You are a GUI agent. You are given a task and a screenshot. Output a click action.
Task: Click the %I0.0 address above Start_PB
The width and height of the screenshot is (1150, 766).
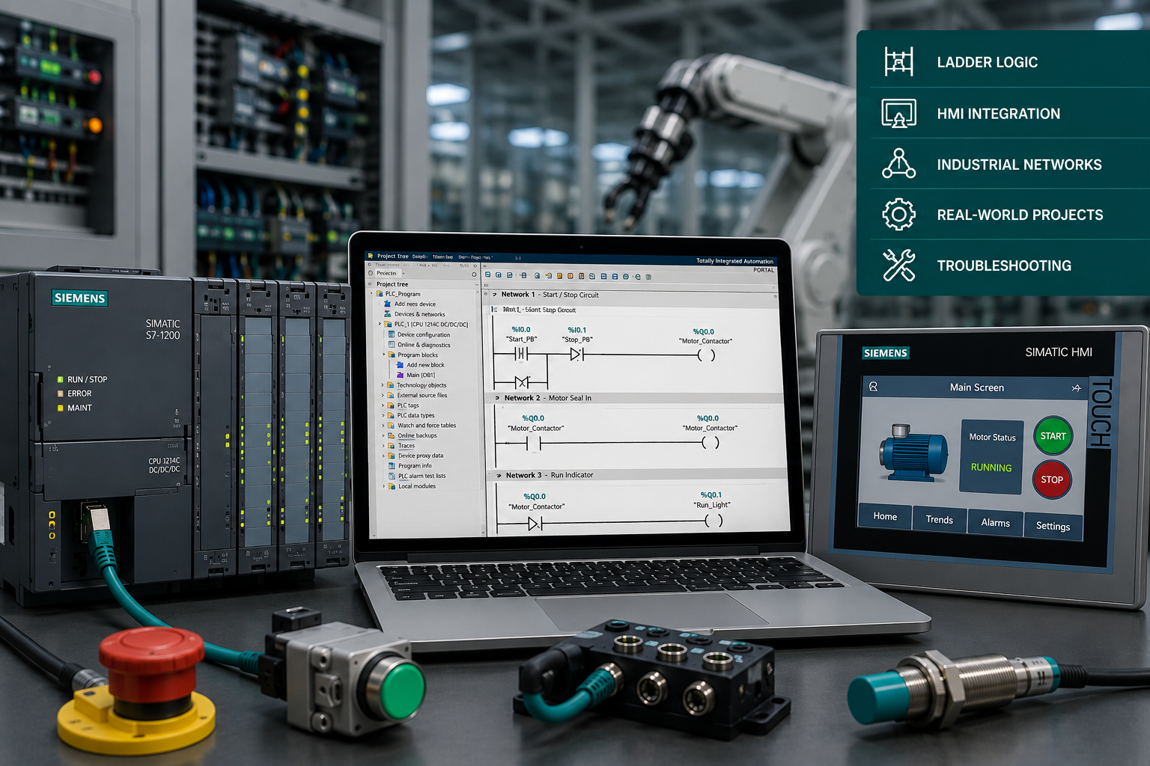[x=521, y=329]
